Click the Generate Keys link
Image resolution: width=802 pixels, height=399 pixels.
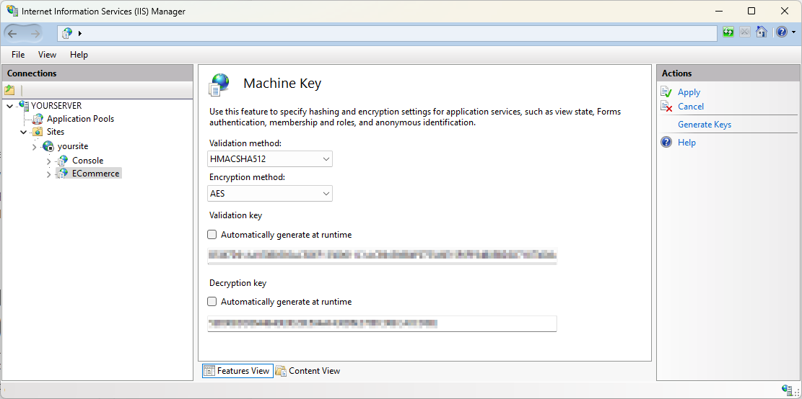click(x=705, y=125)
